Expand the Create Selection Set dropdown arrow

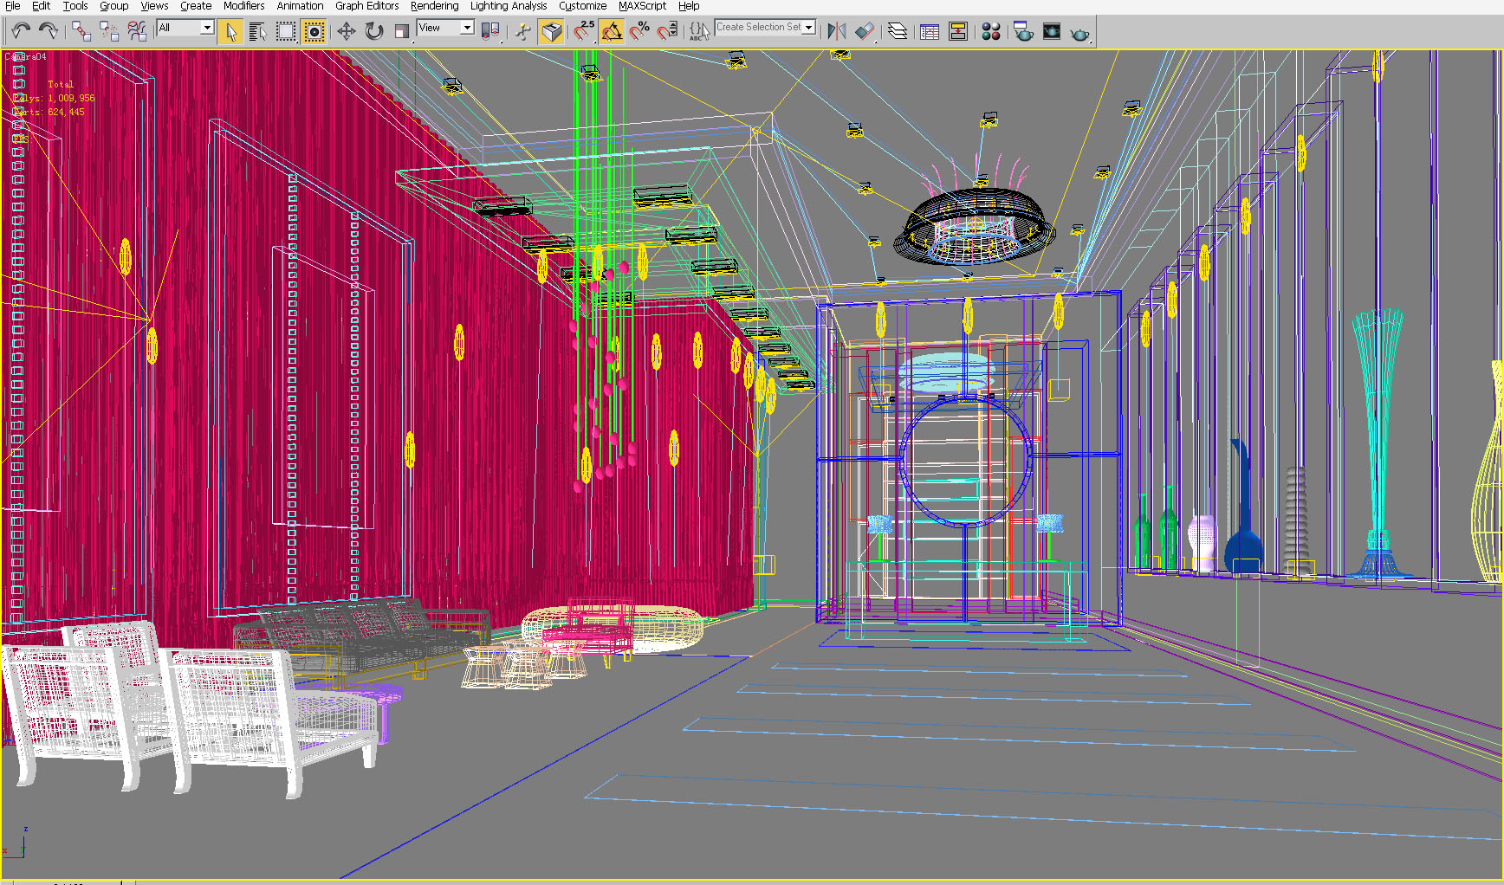(x=809, y=28)
